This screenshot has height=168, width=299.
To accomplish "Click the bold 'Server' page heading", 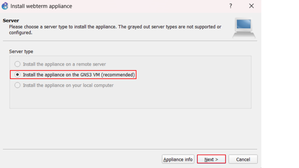I will point(11,21).
